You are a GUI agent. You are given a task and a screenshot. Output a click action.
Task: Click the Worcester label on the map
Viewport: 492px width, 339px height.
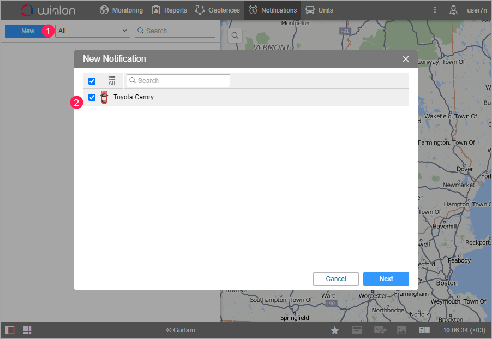(x=373, y=295)
